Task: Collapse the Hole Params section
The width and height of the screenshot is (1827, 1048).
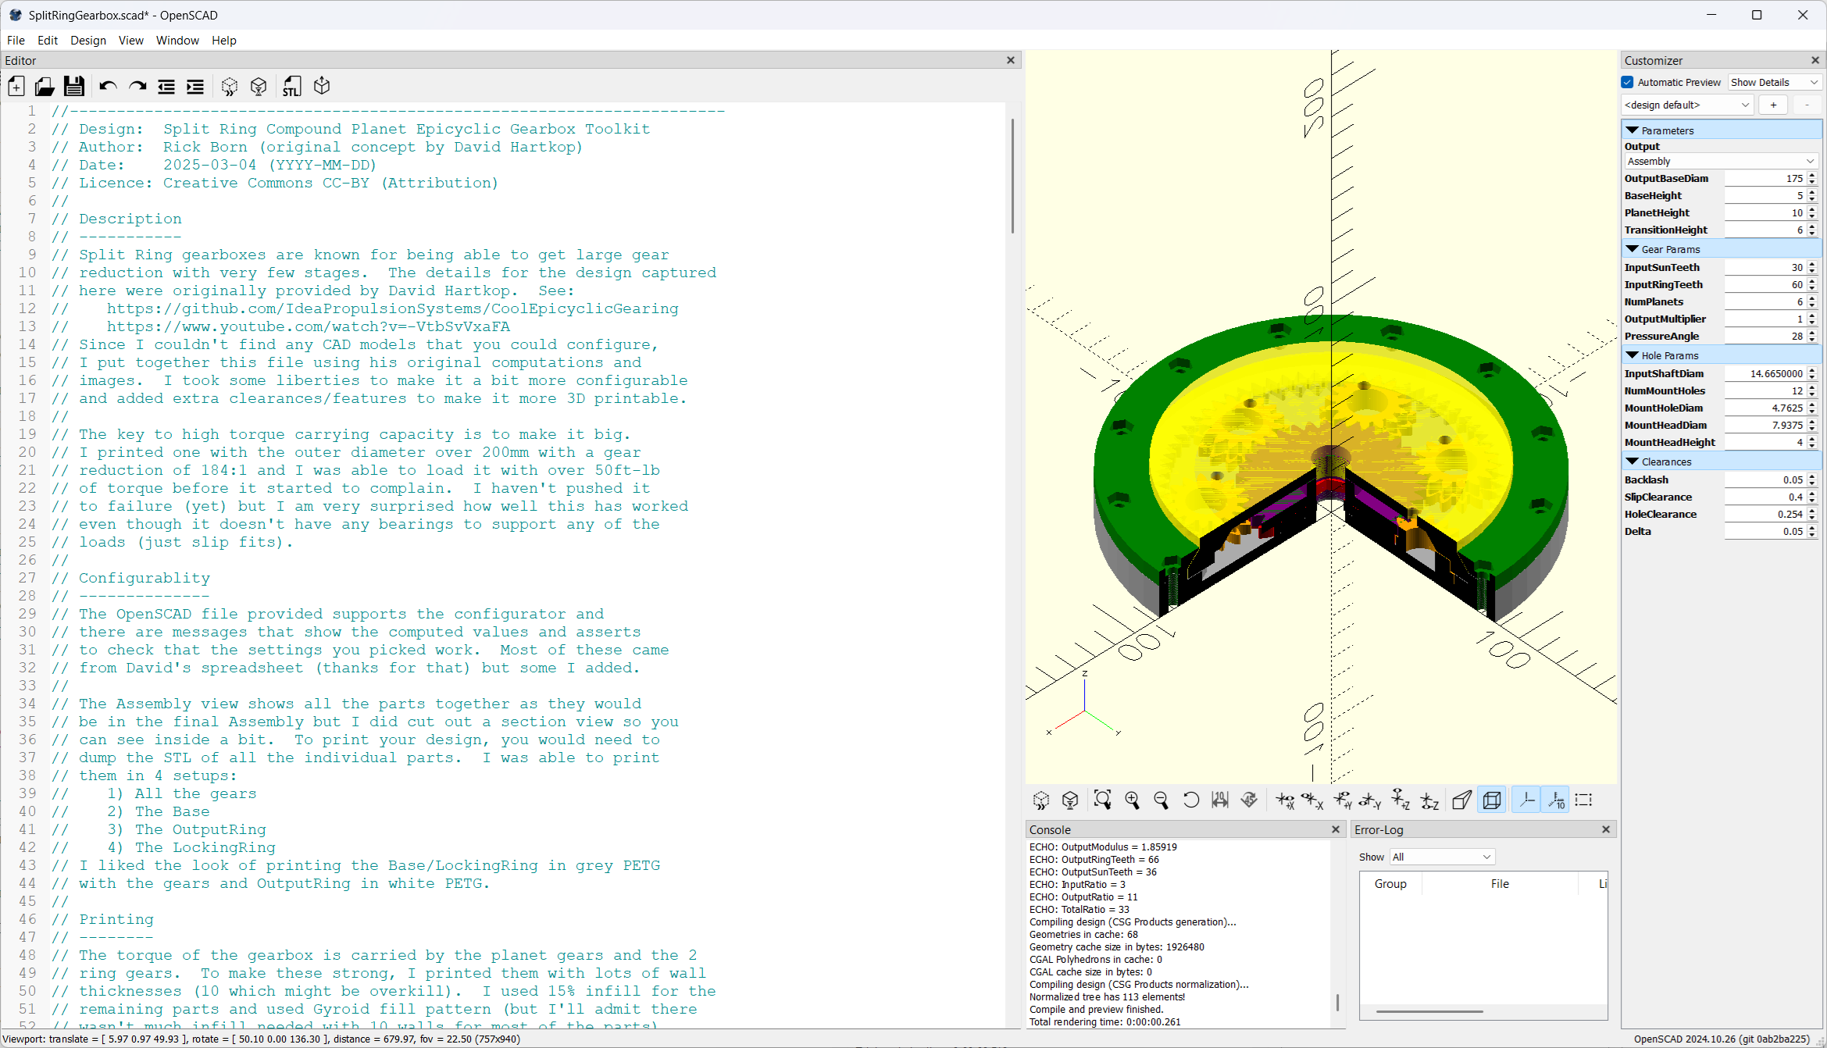Action: pos(1633,355)
